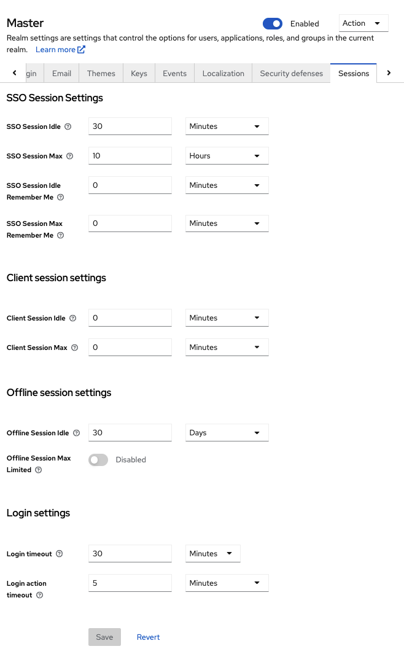Click help icon for Offline Session Max Limited
The height and width of the screenshot is (649, 404).
pos(39,470)
